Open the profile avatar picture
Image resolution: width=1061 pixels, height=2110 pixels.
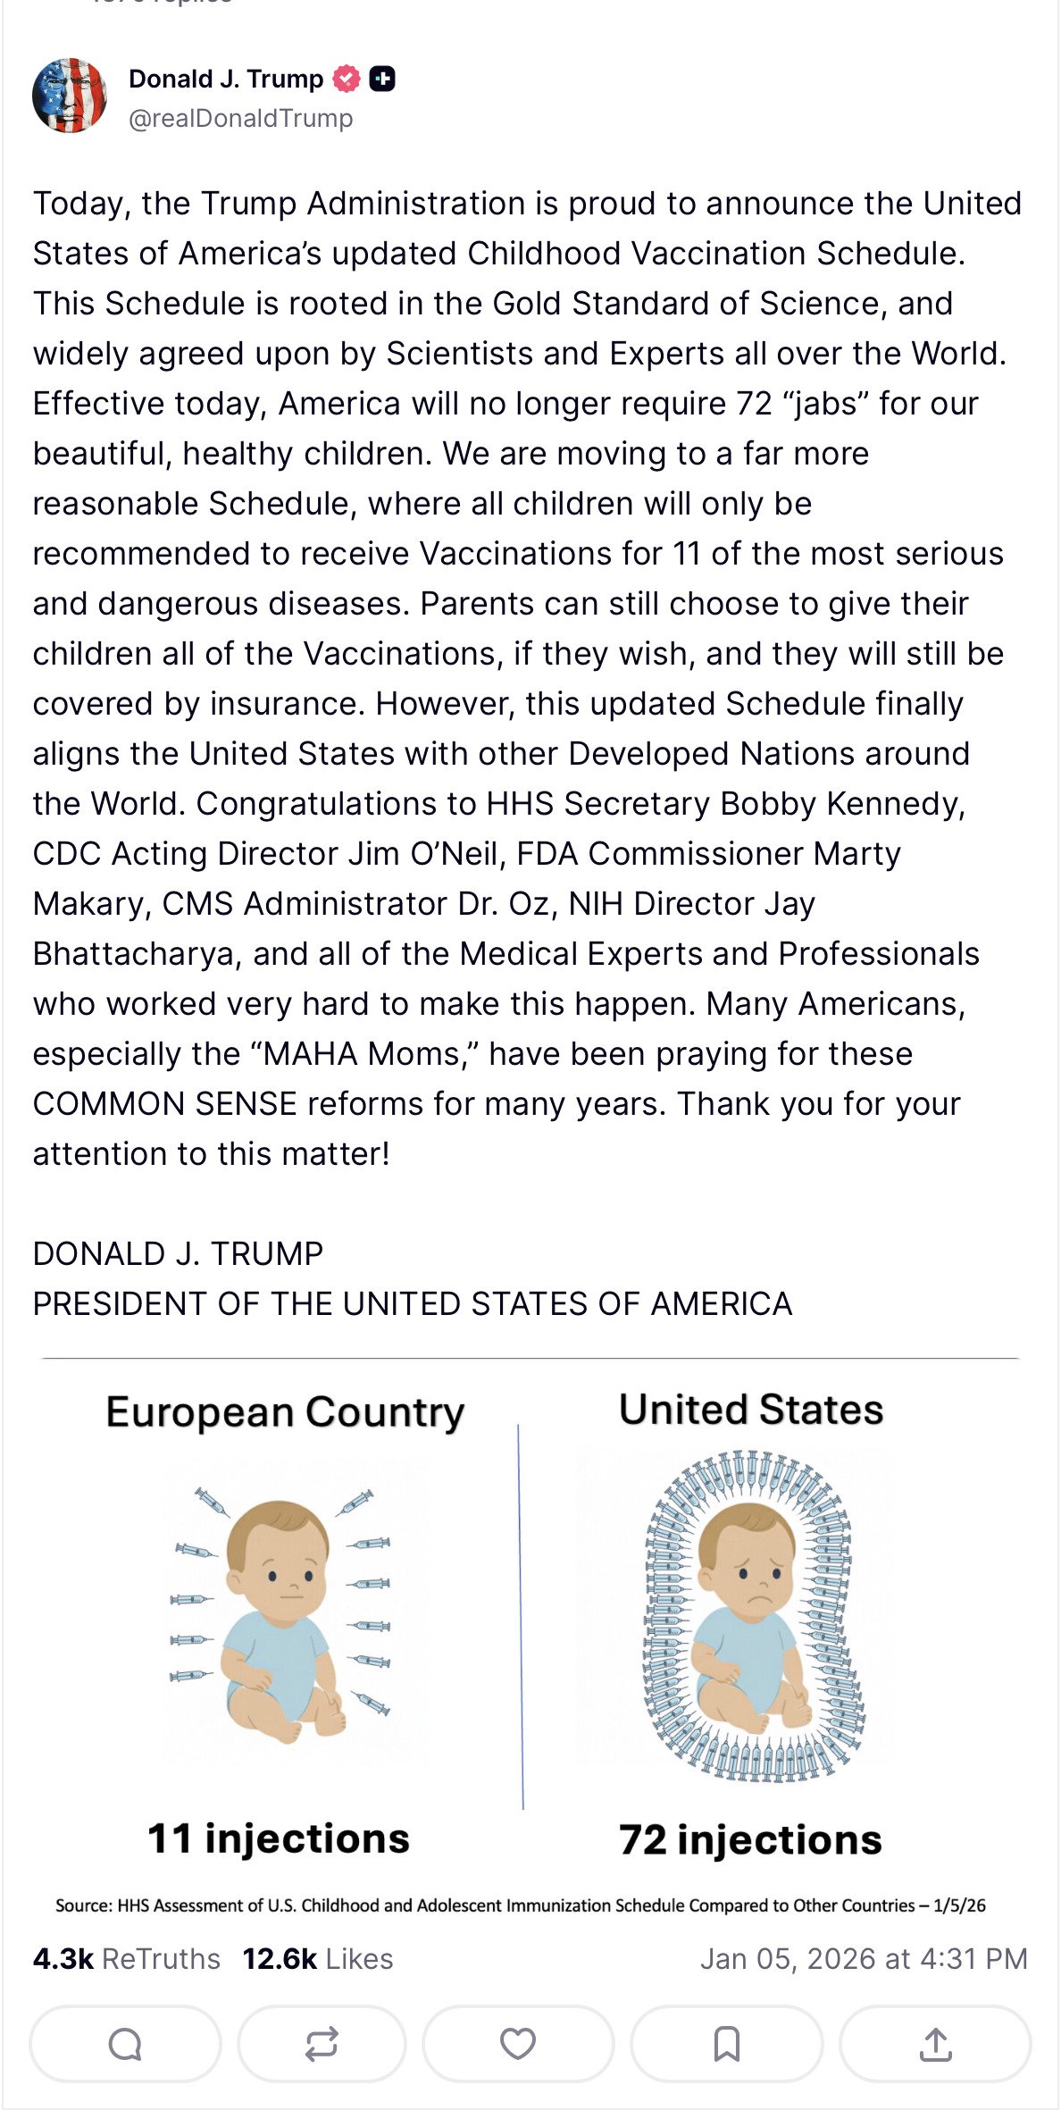[x=70, y=96]
